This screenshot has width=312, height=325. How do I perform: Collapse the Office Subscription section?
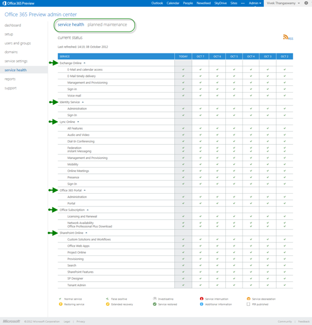(88, 210)
